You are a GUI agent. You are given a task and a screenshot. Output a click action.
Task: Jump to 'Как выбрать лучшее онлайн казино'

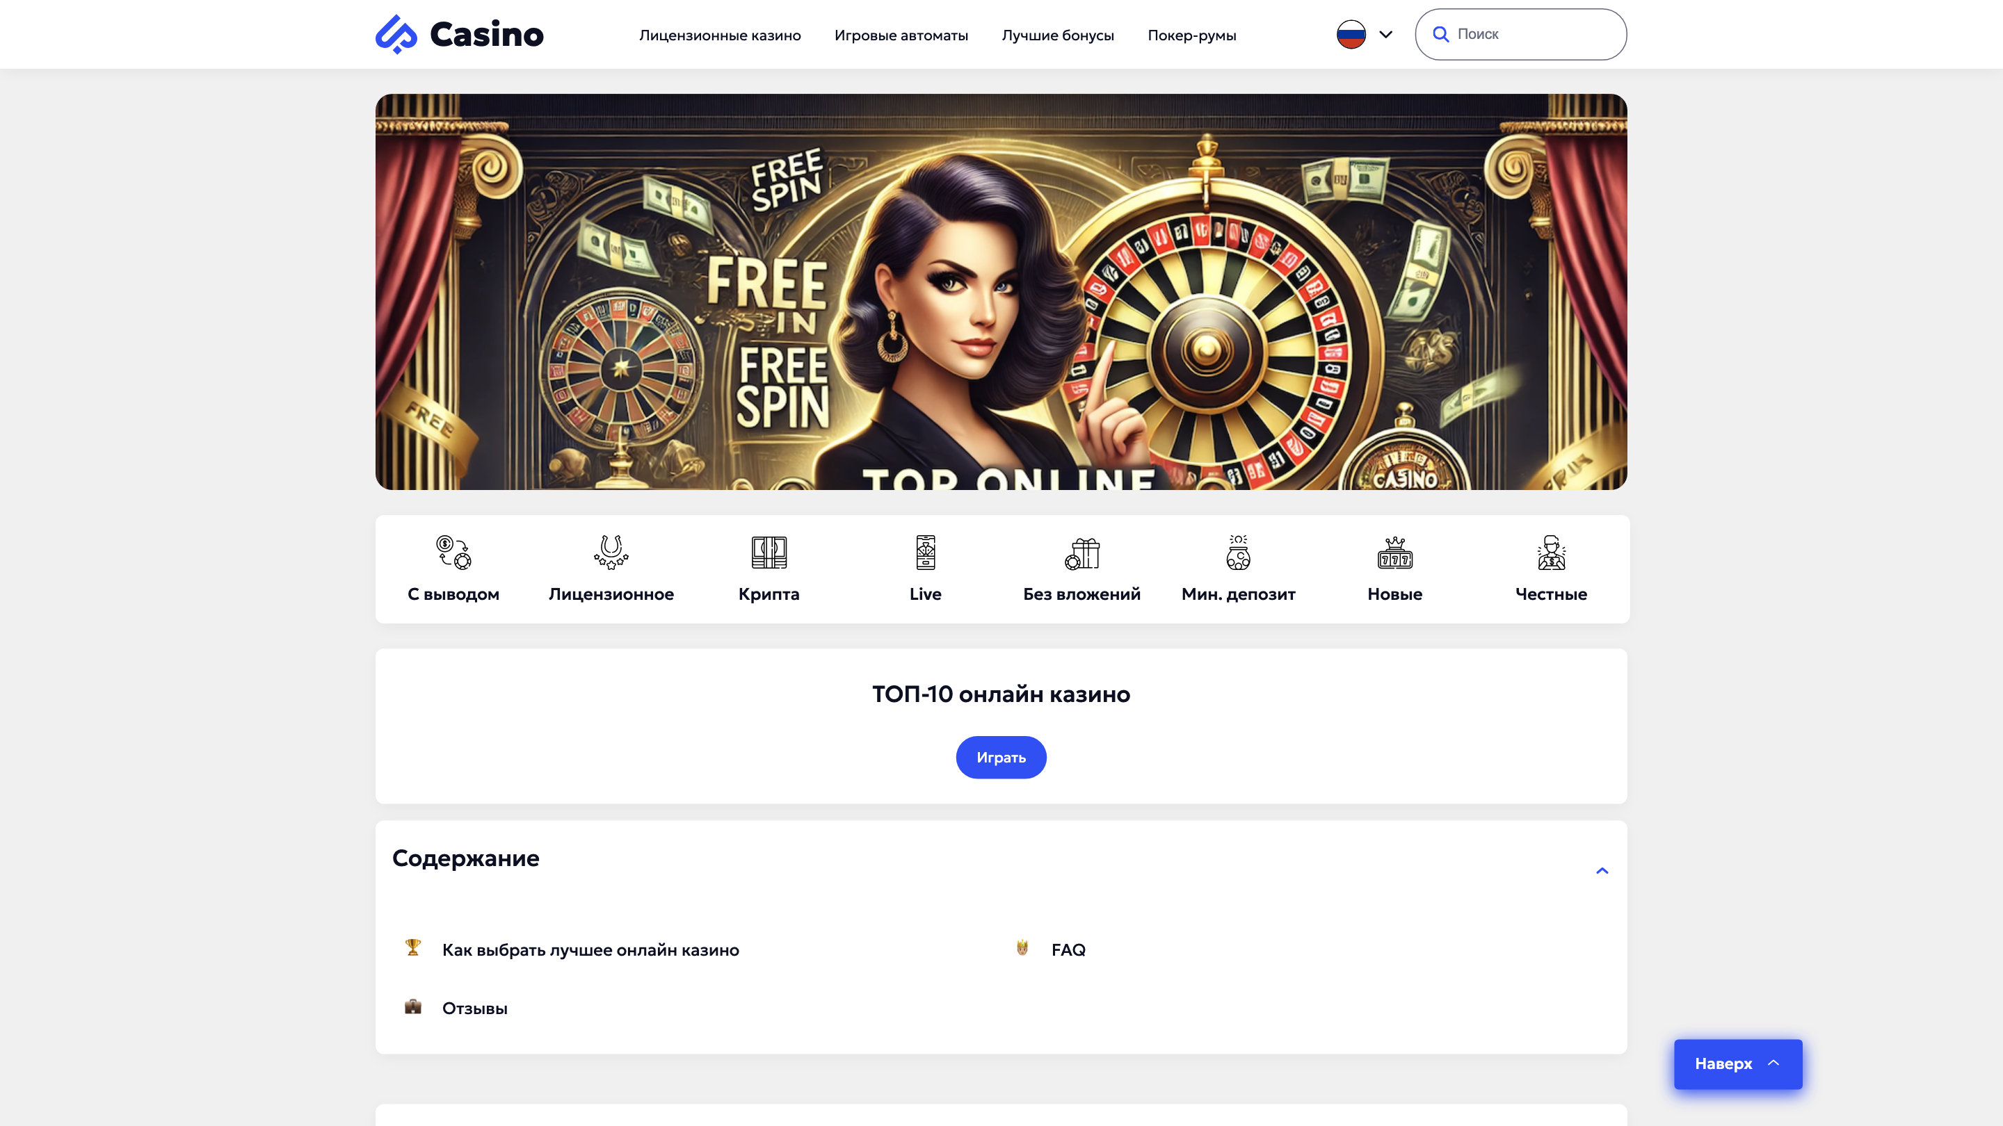(x=590, y=949)
